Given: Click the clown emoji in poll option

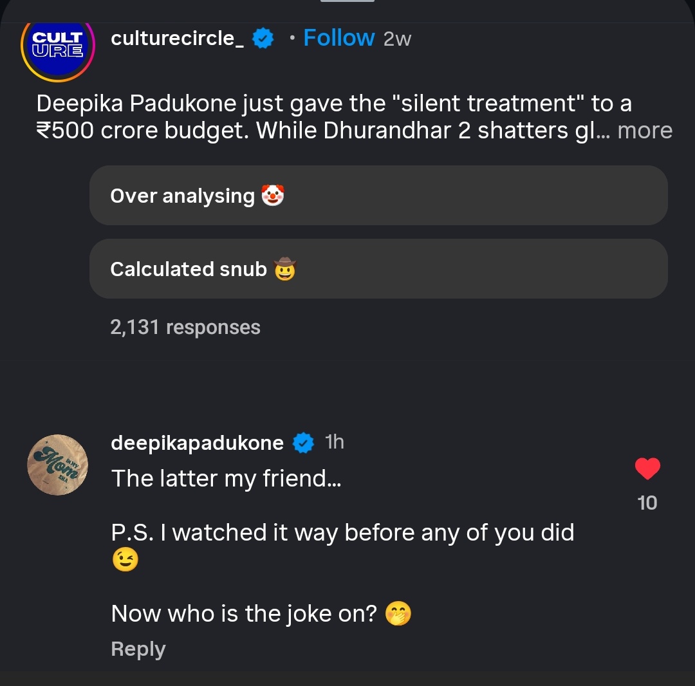Looking at the screenshot, I should 273,196.
